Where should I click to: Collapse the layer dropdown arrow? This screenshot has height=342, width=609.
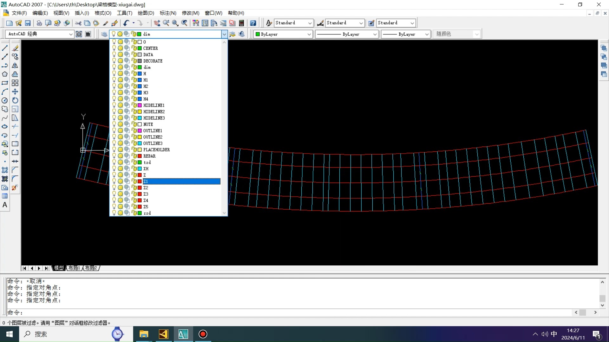224,34
